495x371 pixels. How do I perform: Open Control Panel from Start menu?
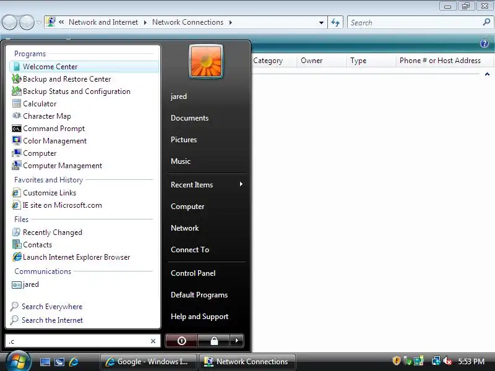tap(193, 273)
